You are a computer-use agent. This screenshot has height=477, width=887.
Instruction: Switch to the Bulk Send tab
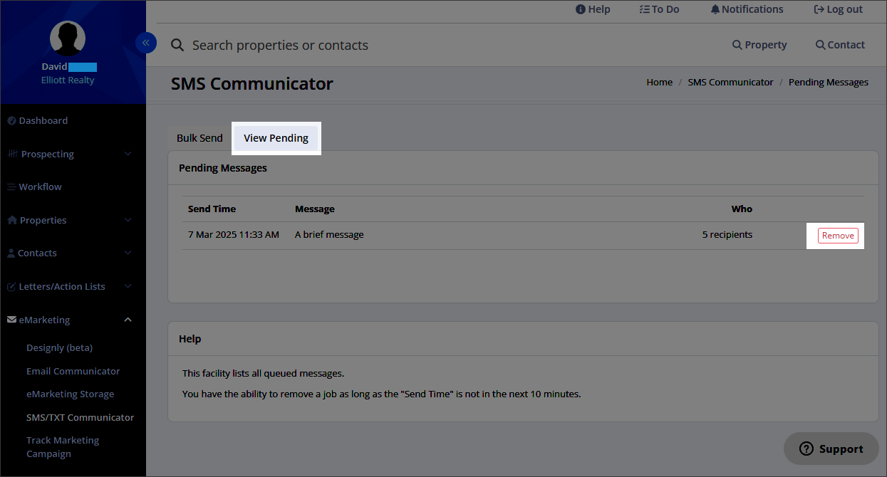tap(199, 138)
